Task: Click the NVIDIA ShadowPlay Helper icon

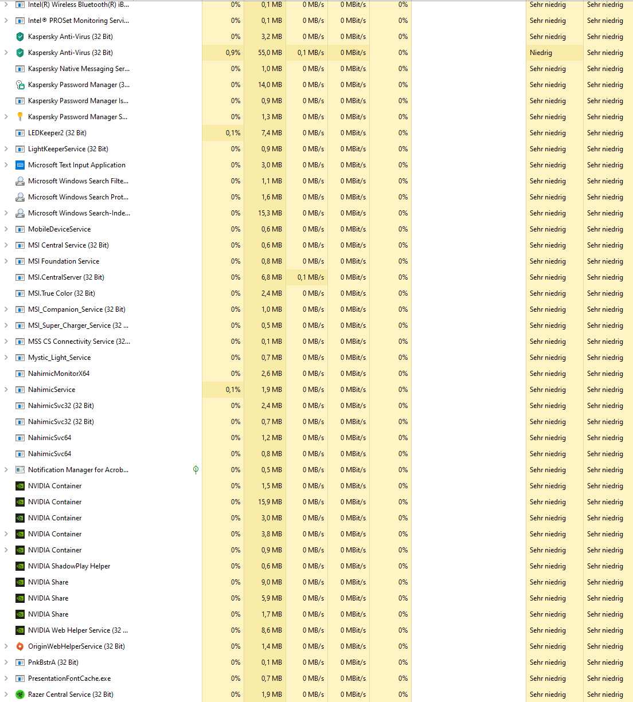Action: coord(20,566)
